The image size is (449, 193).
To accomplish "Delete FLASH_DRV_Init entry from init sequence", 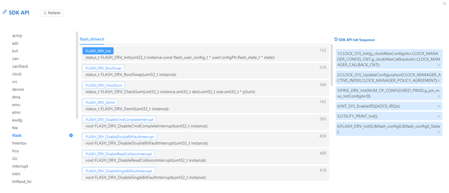I will coord(439,132).
